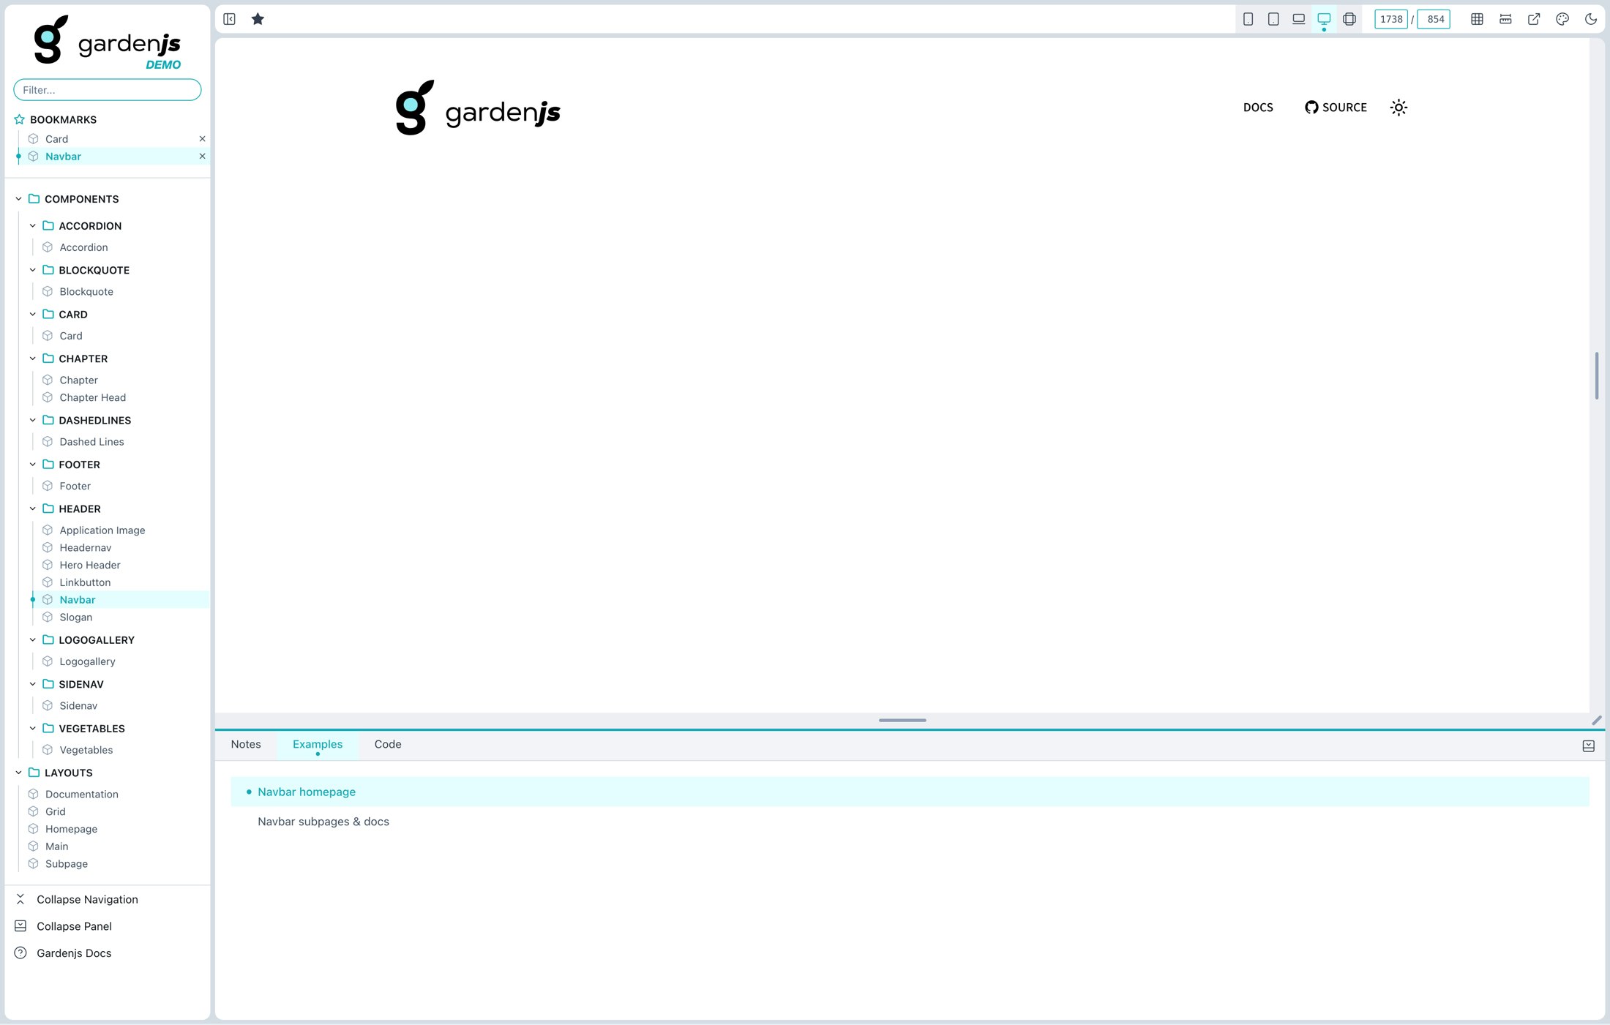
Task: Bookmark current story via star icon
Action: [258, 19]
